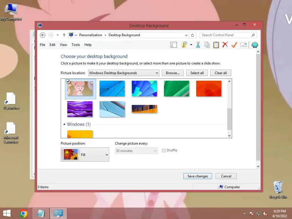Open the Edit menu
Viewport: 292px width, 219px height.
coord(52,45)
